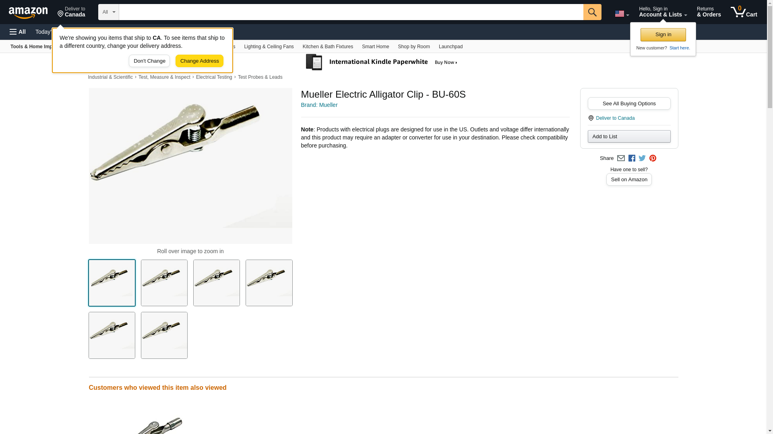Open the Smart Home tab
Screen dimensions: 773x434
pos(375,47)
